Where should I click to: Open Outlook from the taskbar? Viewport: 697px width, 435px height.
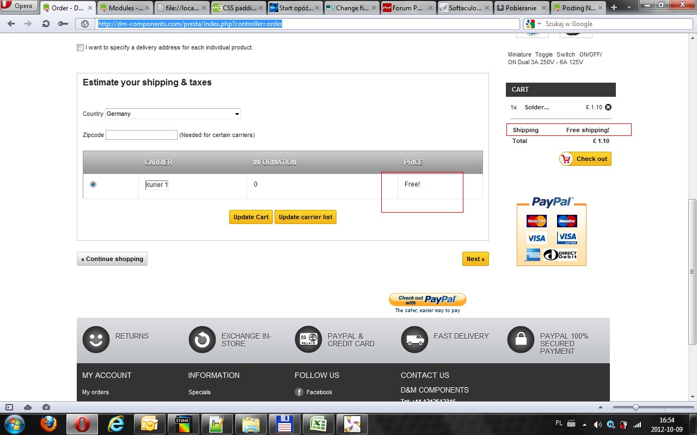pyautogui.click(x=149, y=424)
